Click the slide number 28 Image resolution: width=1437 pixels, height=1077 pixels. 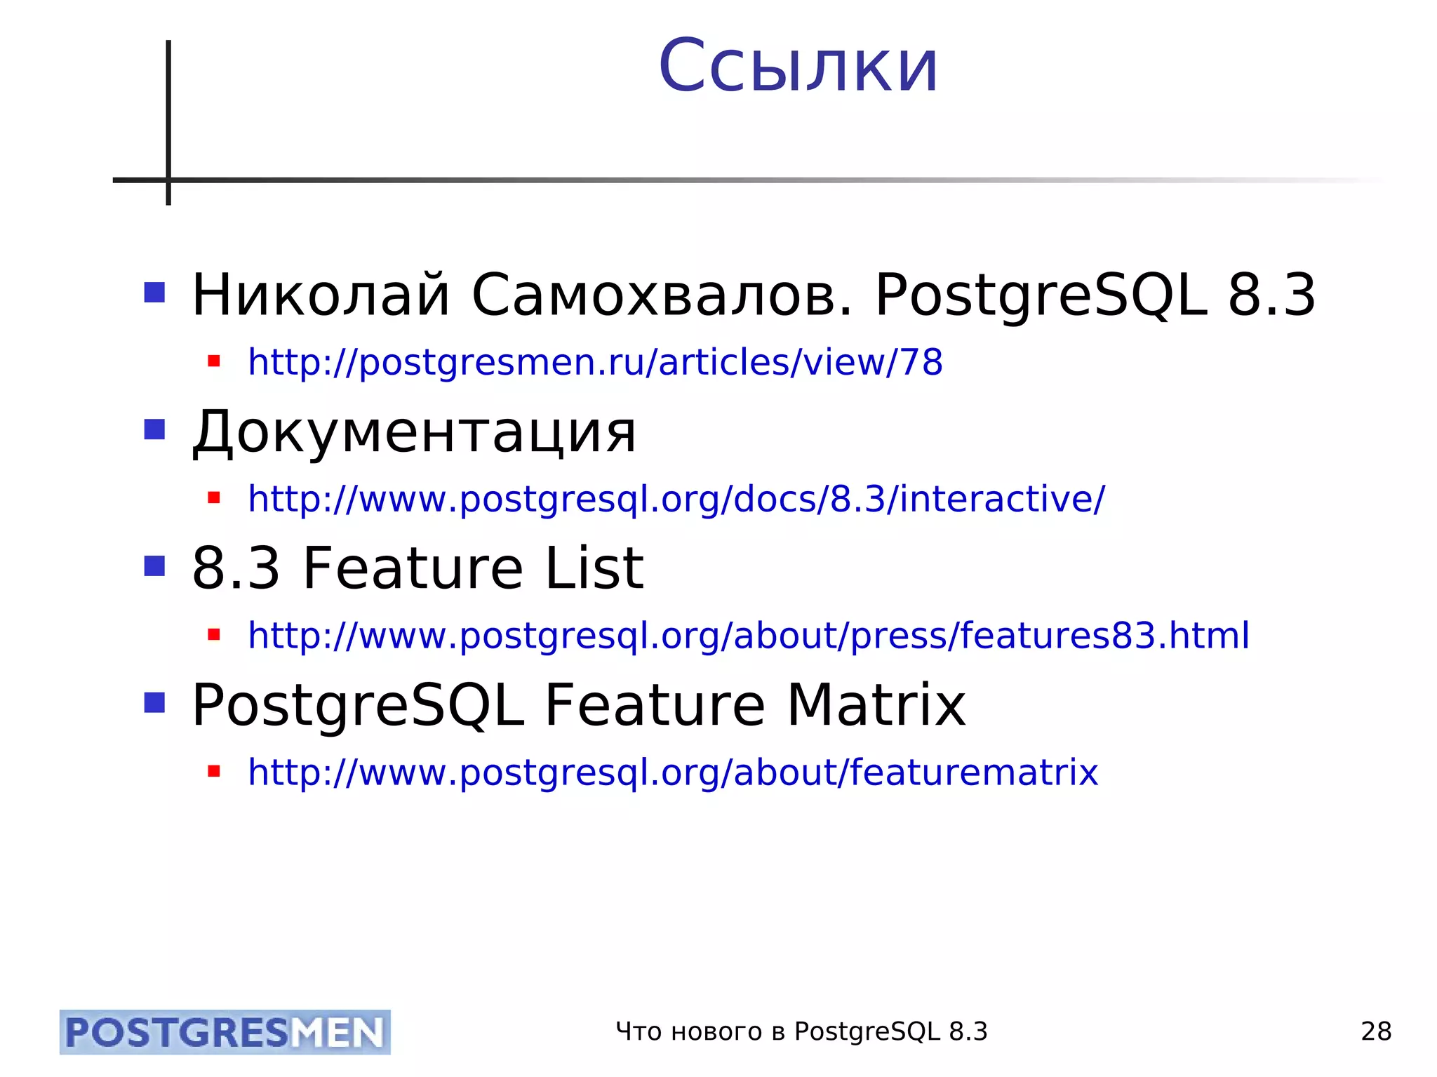tap(1376, 1032)
